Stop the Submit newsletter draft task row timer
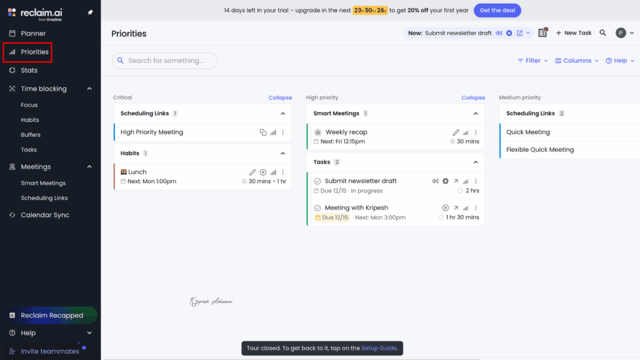 tap(446, 181)
